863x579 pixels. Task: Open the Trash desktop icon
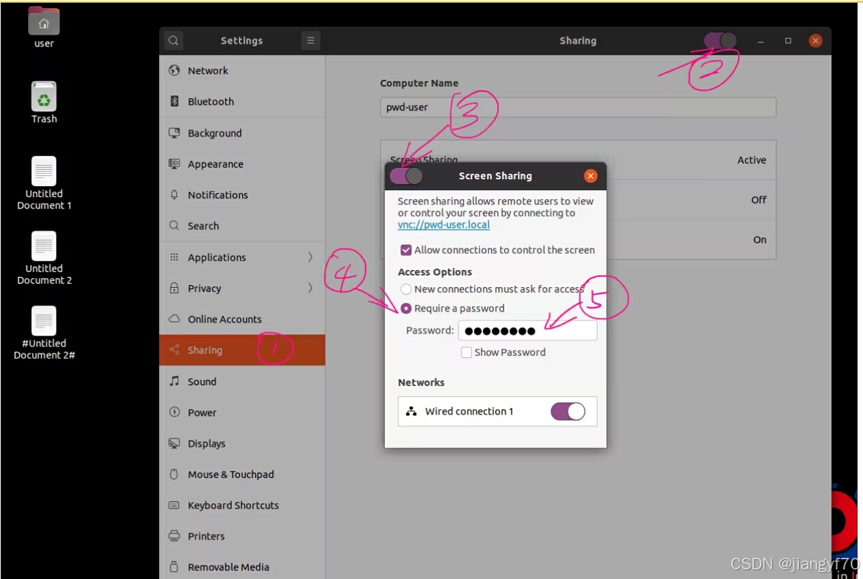coord(44,96)
